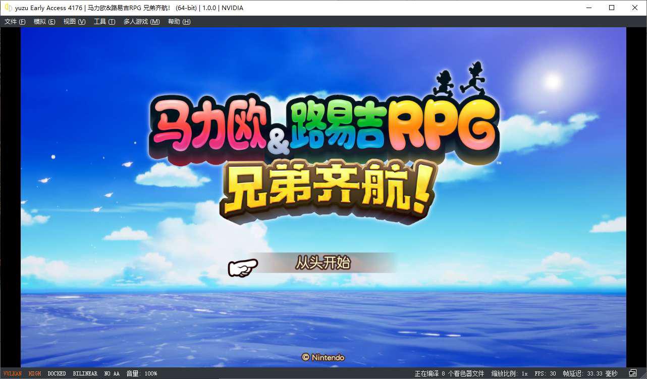Screen dimensions: 647x379
Task: Change the BILINEAR filter setting
Action: (85, 373)
